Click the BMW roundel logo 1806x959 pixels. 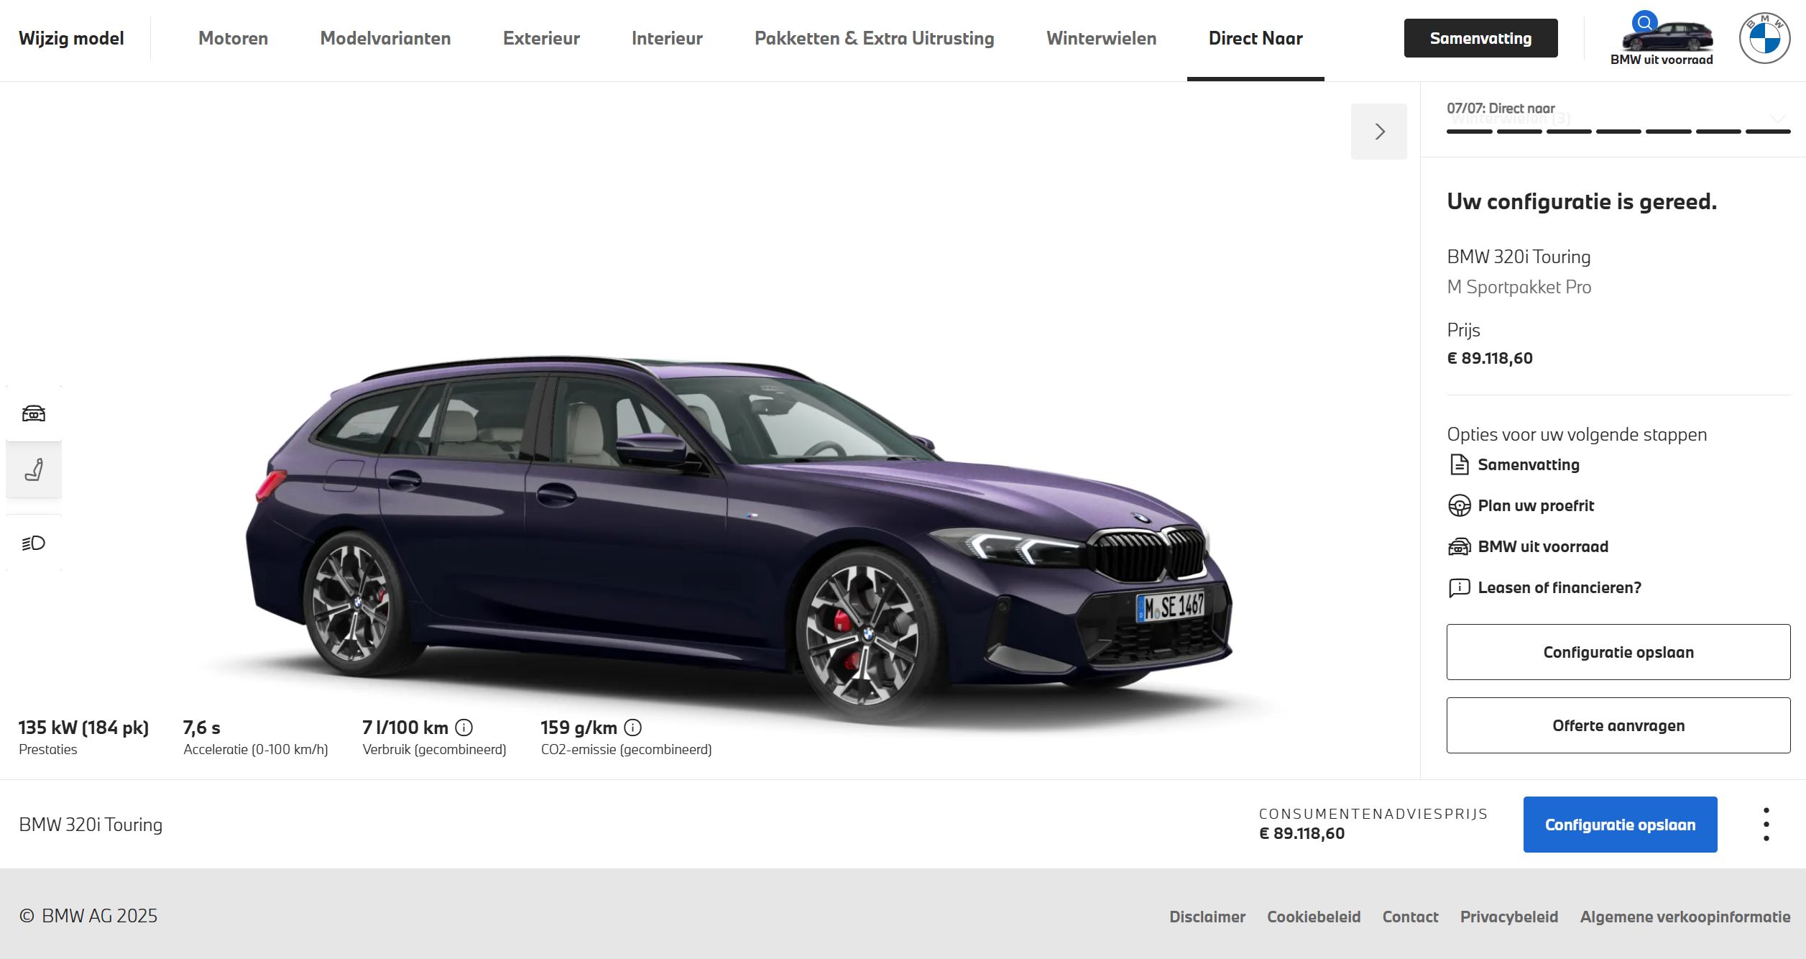pyautogui.click(x=1764, y=38)
